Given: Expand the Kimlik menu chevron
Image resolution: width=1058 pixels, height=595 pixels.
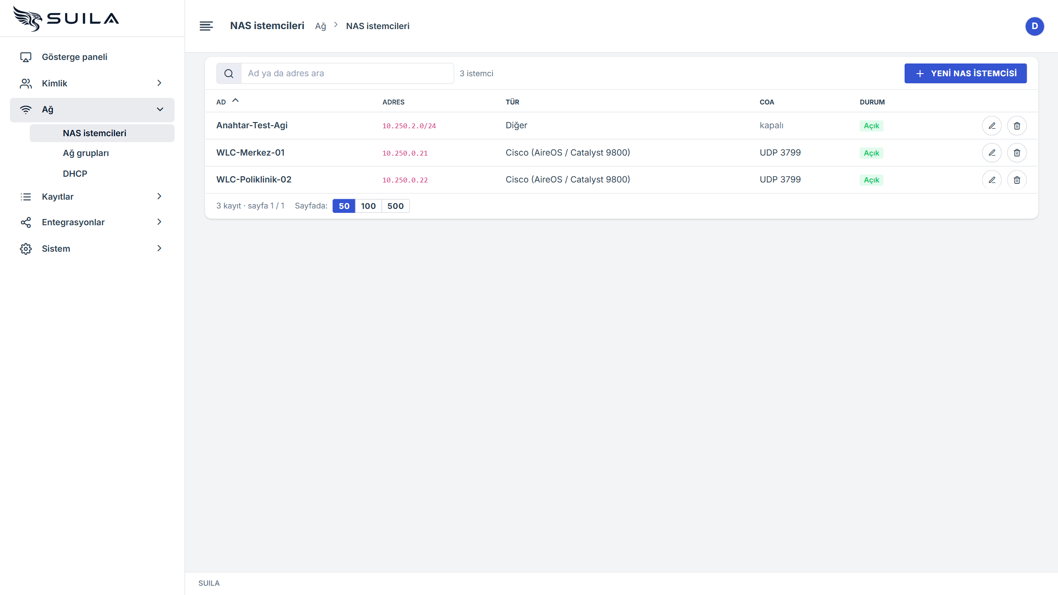Looking at the screenshot, I should [160, 83].
